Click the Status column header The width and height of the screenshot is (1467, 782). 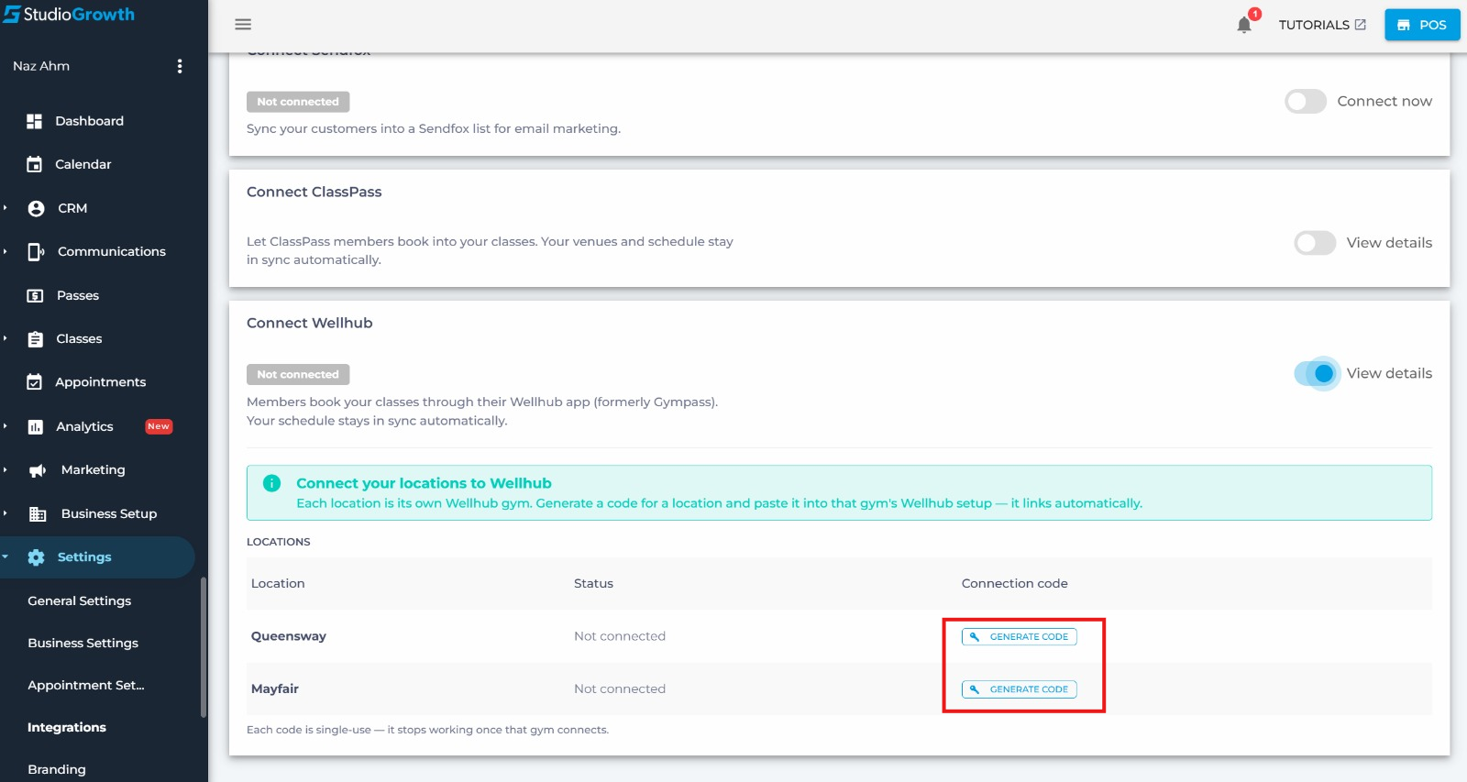tap(594, 583)
